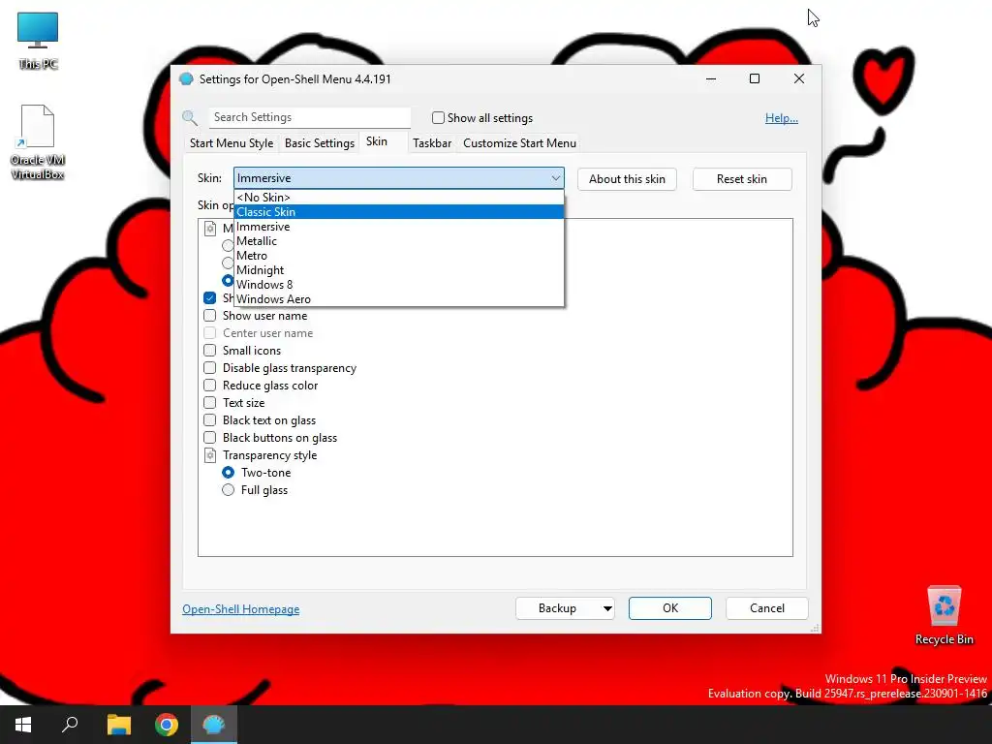The image size is (992, 744).
Task: Choose Windows Aero skin option
Action: click(398, 299)
